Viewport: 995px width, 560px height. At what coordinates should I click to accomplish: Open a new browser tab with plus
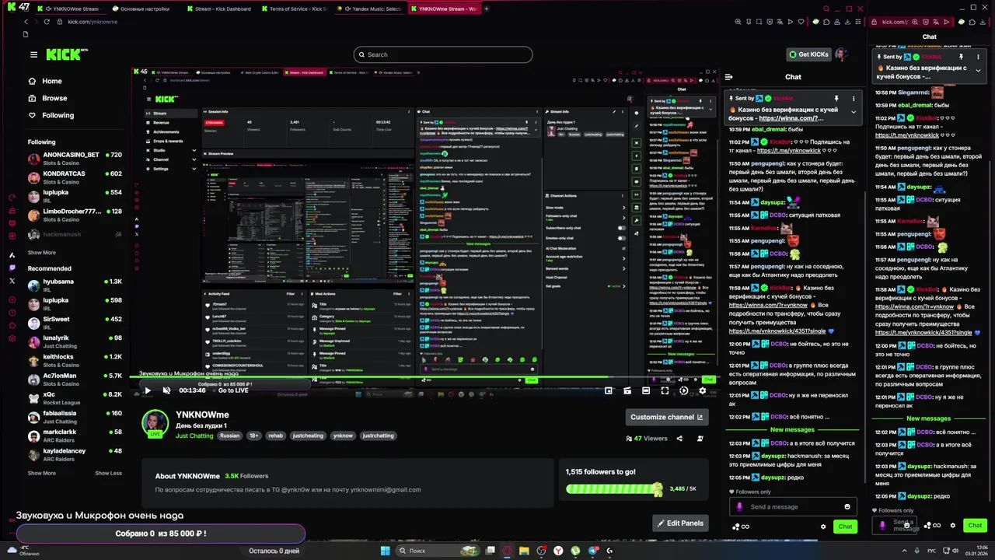[487, 9]
